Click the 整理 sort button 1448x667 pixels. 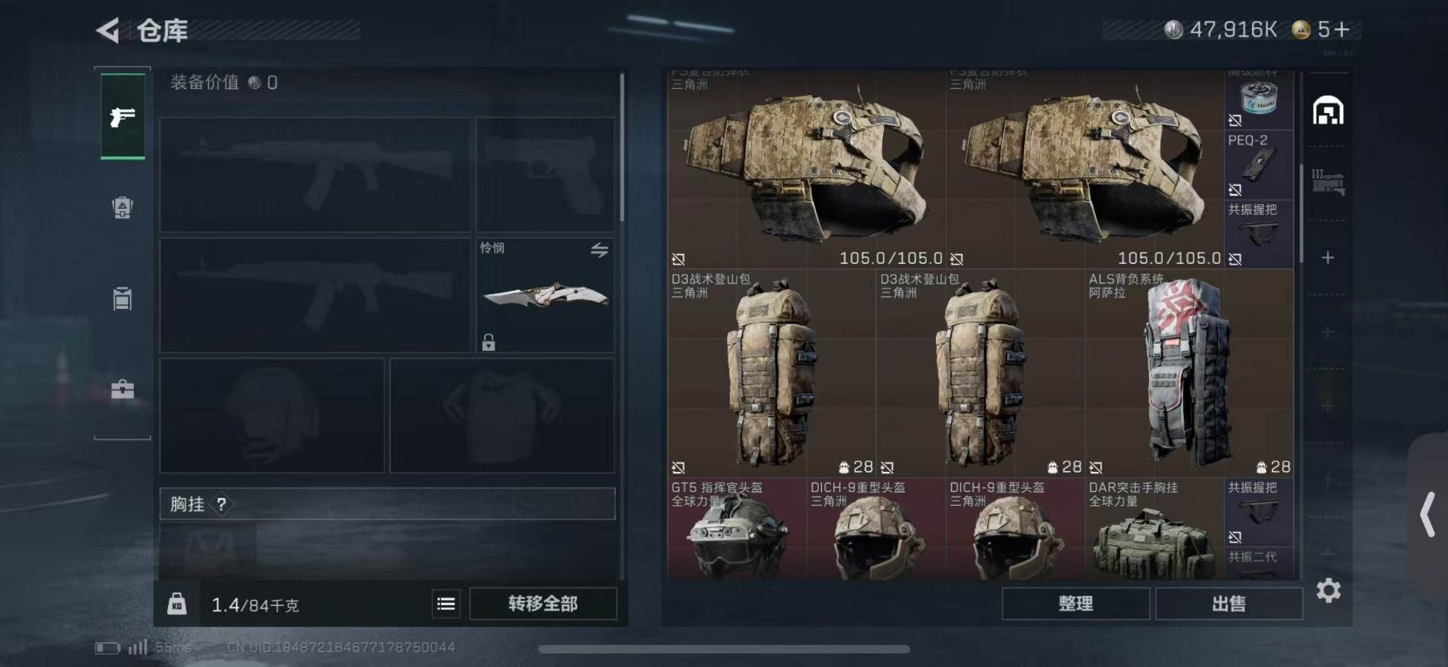point(1075,604)
